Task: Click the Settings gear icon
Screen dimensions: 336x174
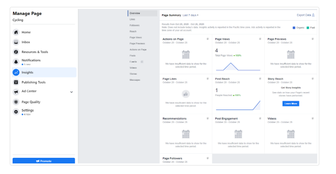Action: (16, 112)
